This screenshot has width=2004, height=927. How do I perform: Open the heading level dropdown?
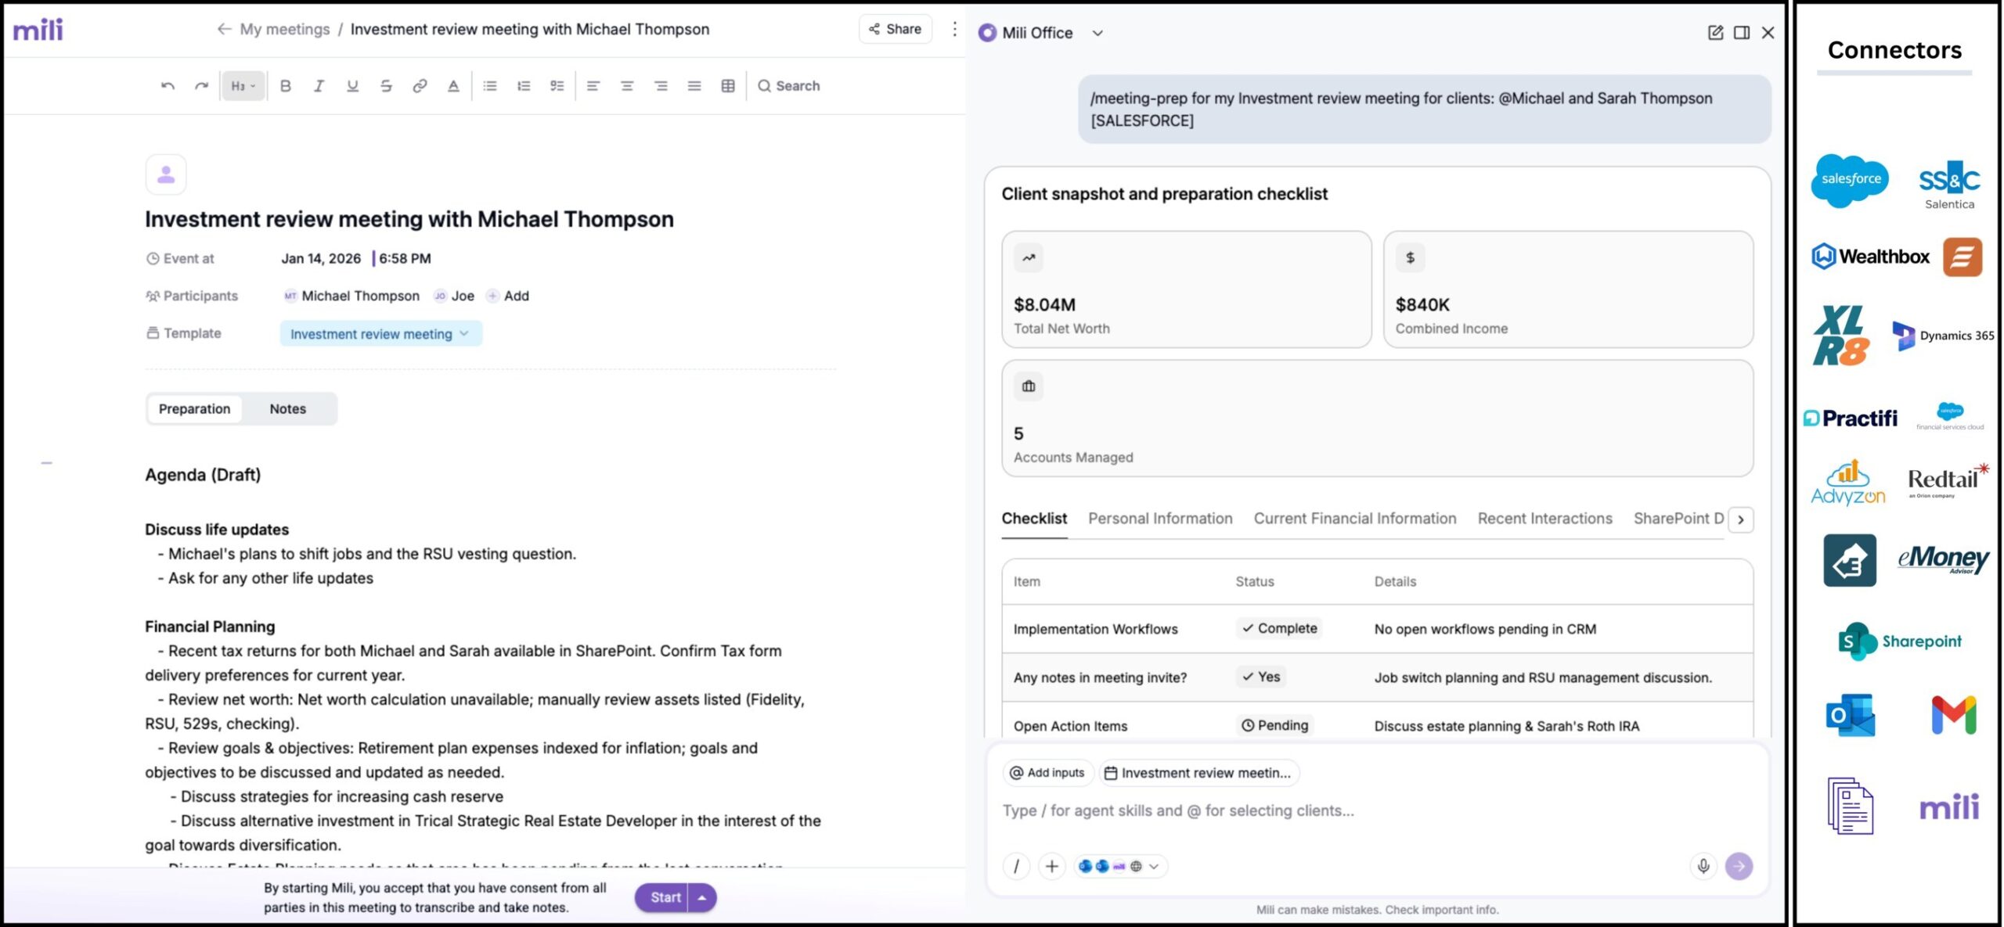[x=243, y=86]
